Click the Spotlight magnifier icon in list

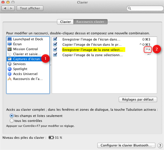point(10,69)
